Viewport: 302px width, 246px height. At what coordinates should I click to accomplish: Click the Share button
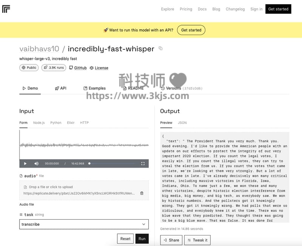click(171, 240)
